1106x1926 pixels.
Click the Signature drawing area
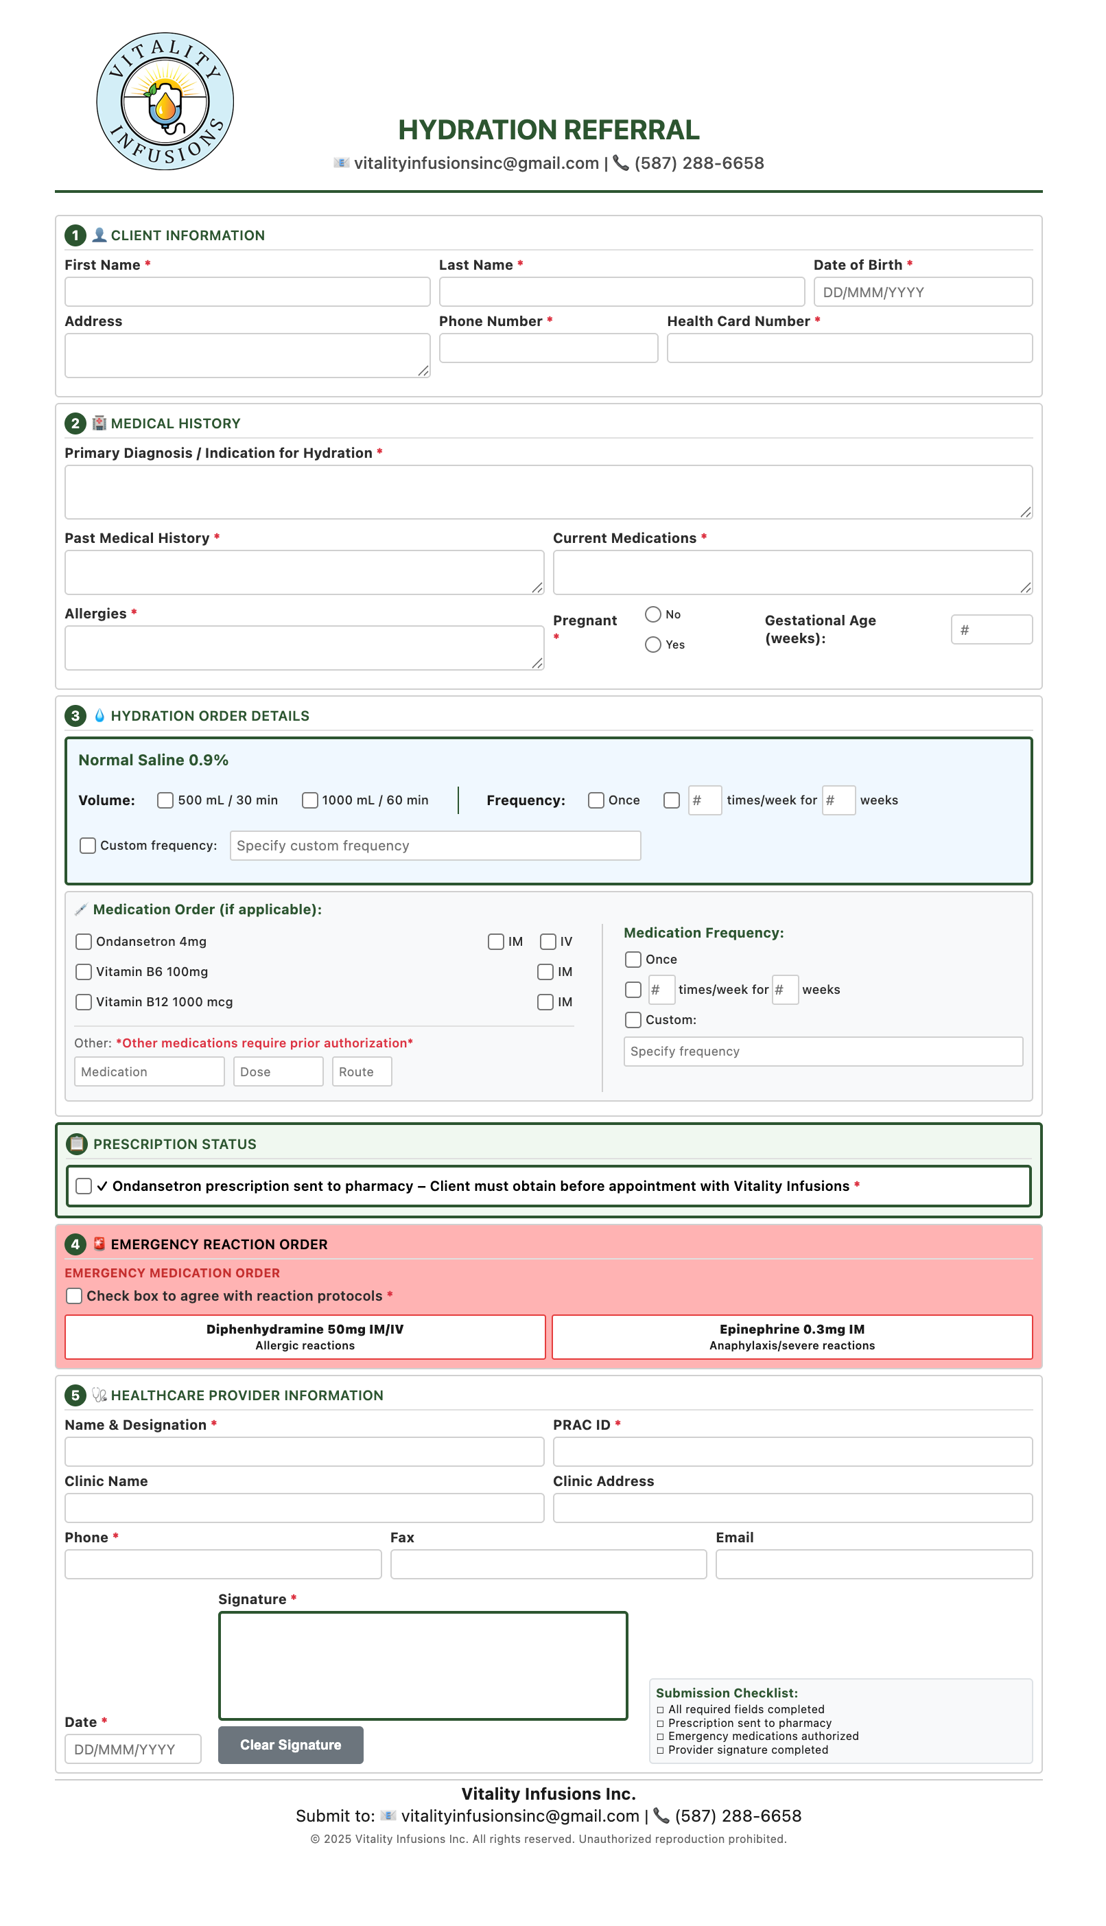(x=423, y=1666)
